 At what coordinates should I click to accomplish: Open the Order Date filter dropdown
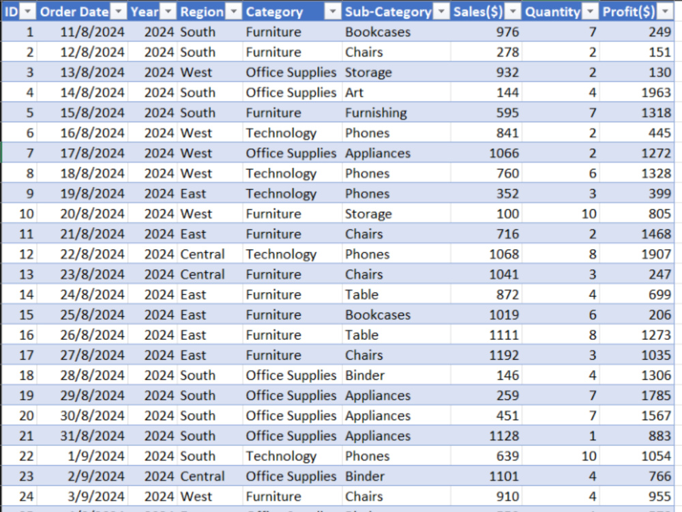point(118,12)
